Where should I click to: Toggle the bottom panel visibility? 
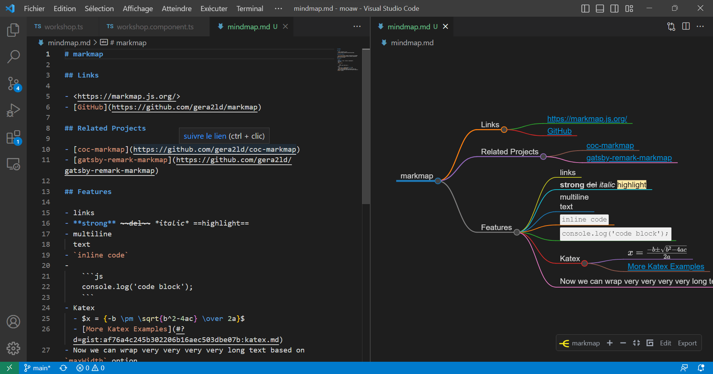pos(600,8)
